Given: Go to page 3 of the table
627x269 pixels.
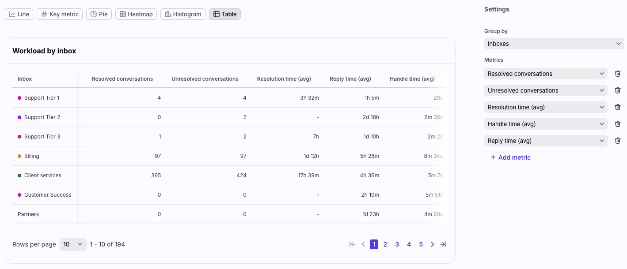Looking at the screenshot, I should pyautogui.click(x=397, y=244).
